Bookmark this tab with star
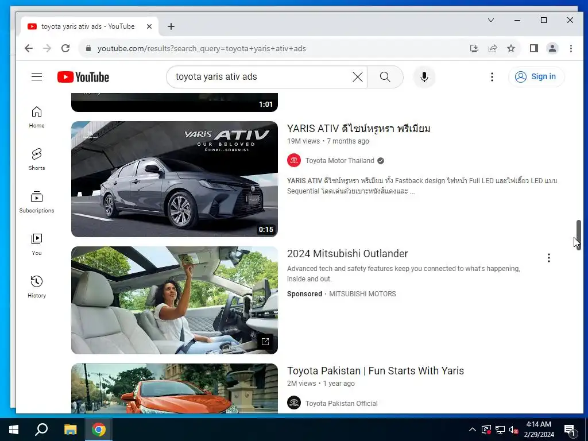Viewport: 588px width, 441px height. coord(510,48)
